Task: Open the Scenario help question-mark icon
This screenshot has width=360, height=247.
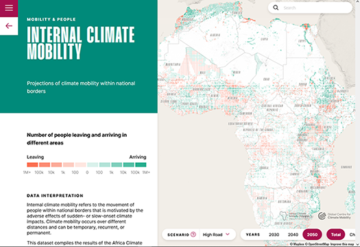Action: tap(193, 235)
